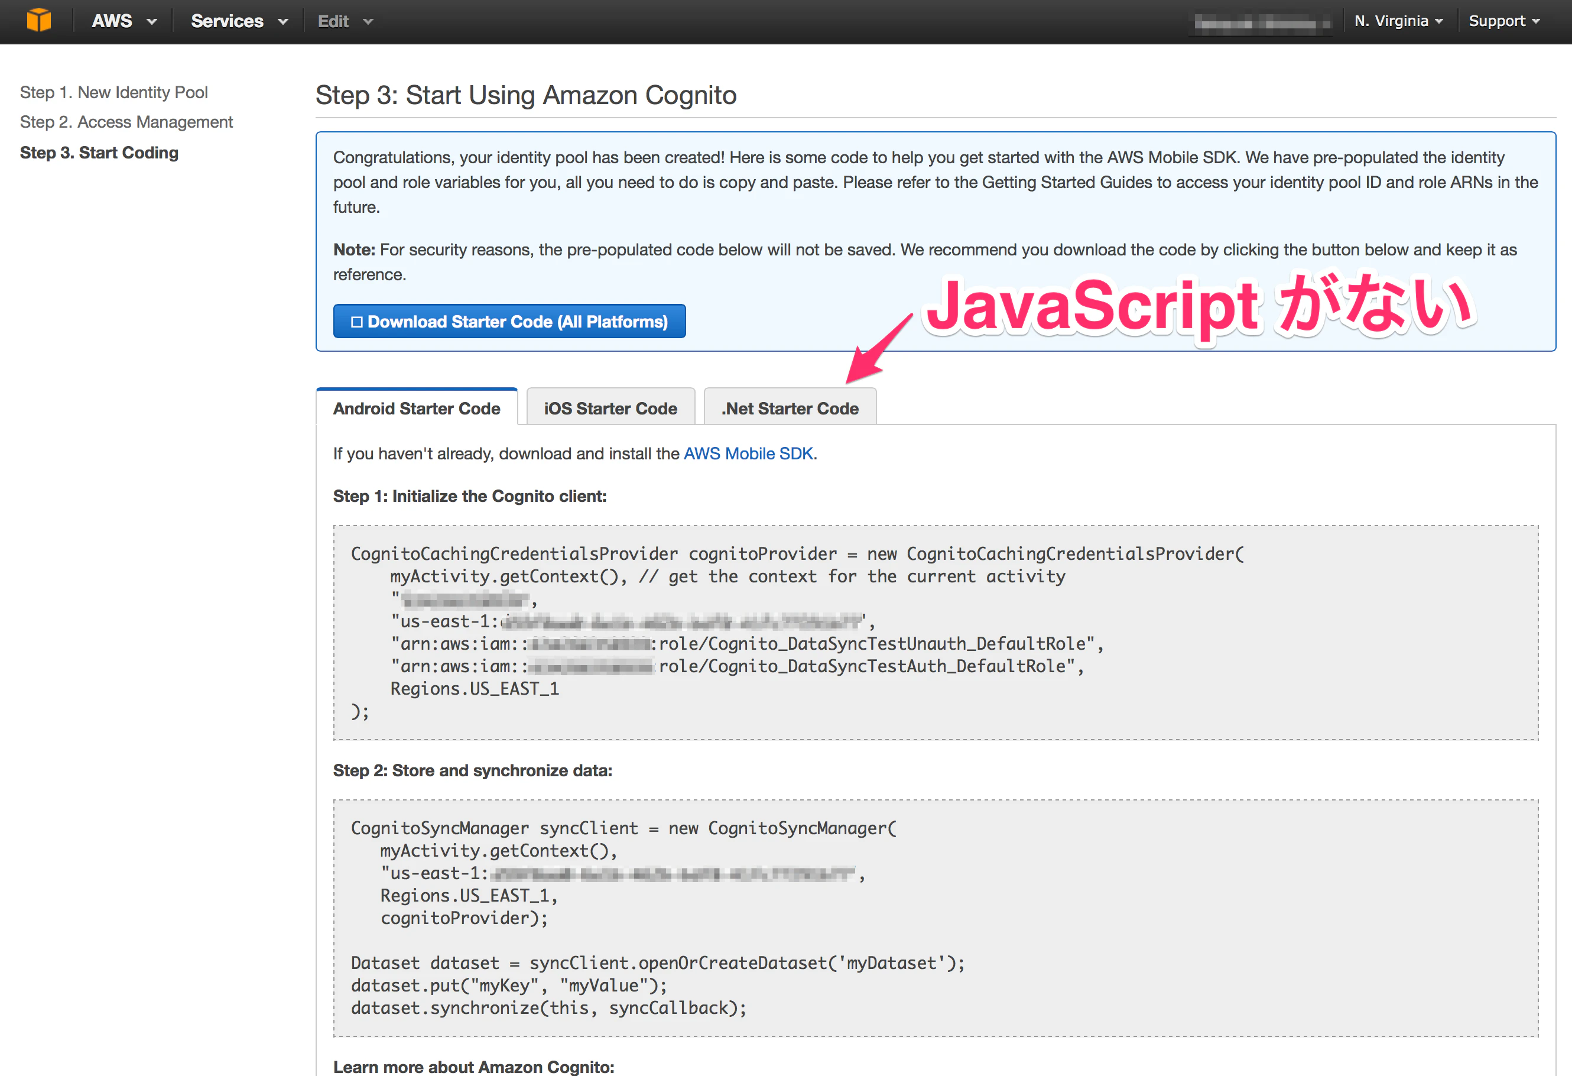Select Step 3. Start Coding sidebar item
The width and height of the screenshot is (1572, 1076).
[99, 153]
